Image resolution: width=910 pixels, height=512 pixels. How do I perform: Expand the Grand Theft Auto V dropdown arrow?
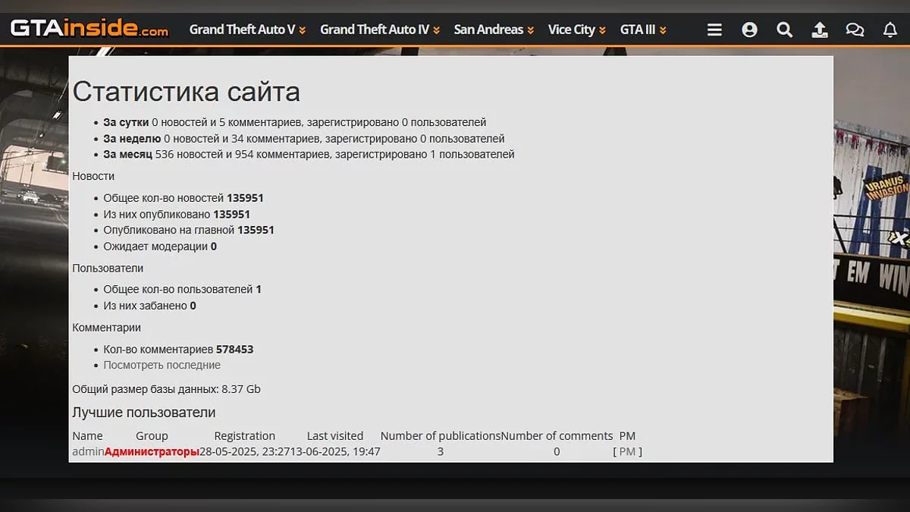(x=303, y=30)
